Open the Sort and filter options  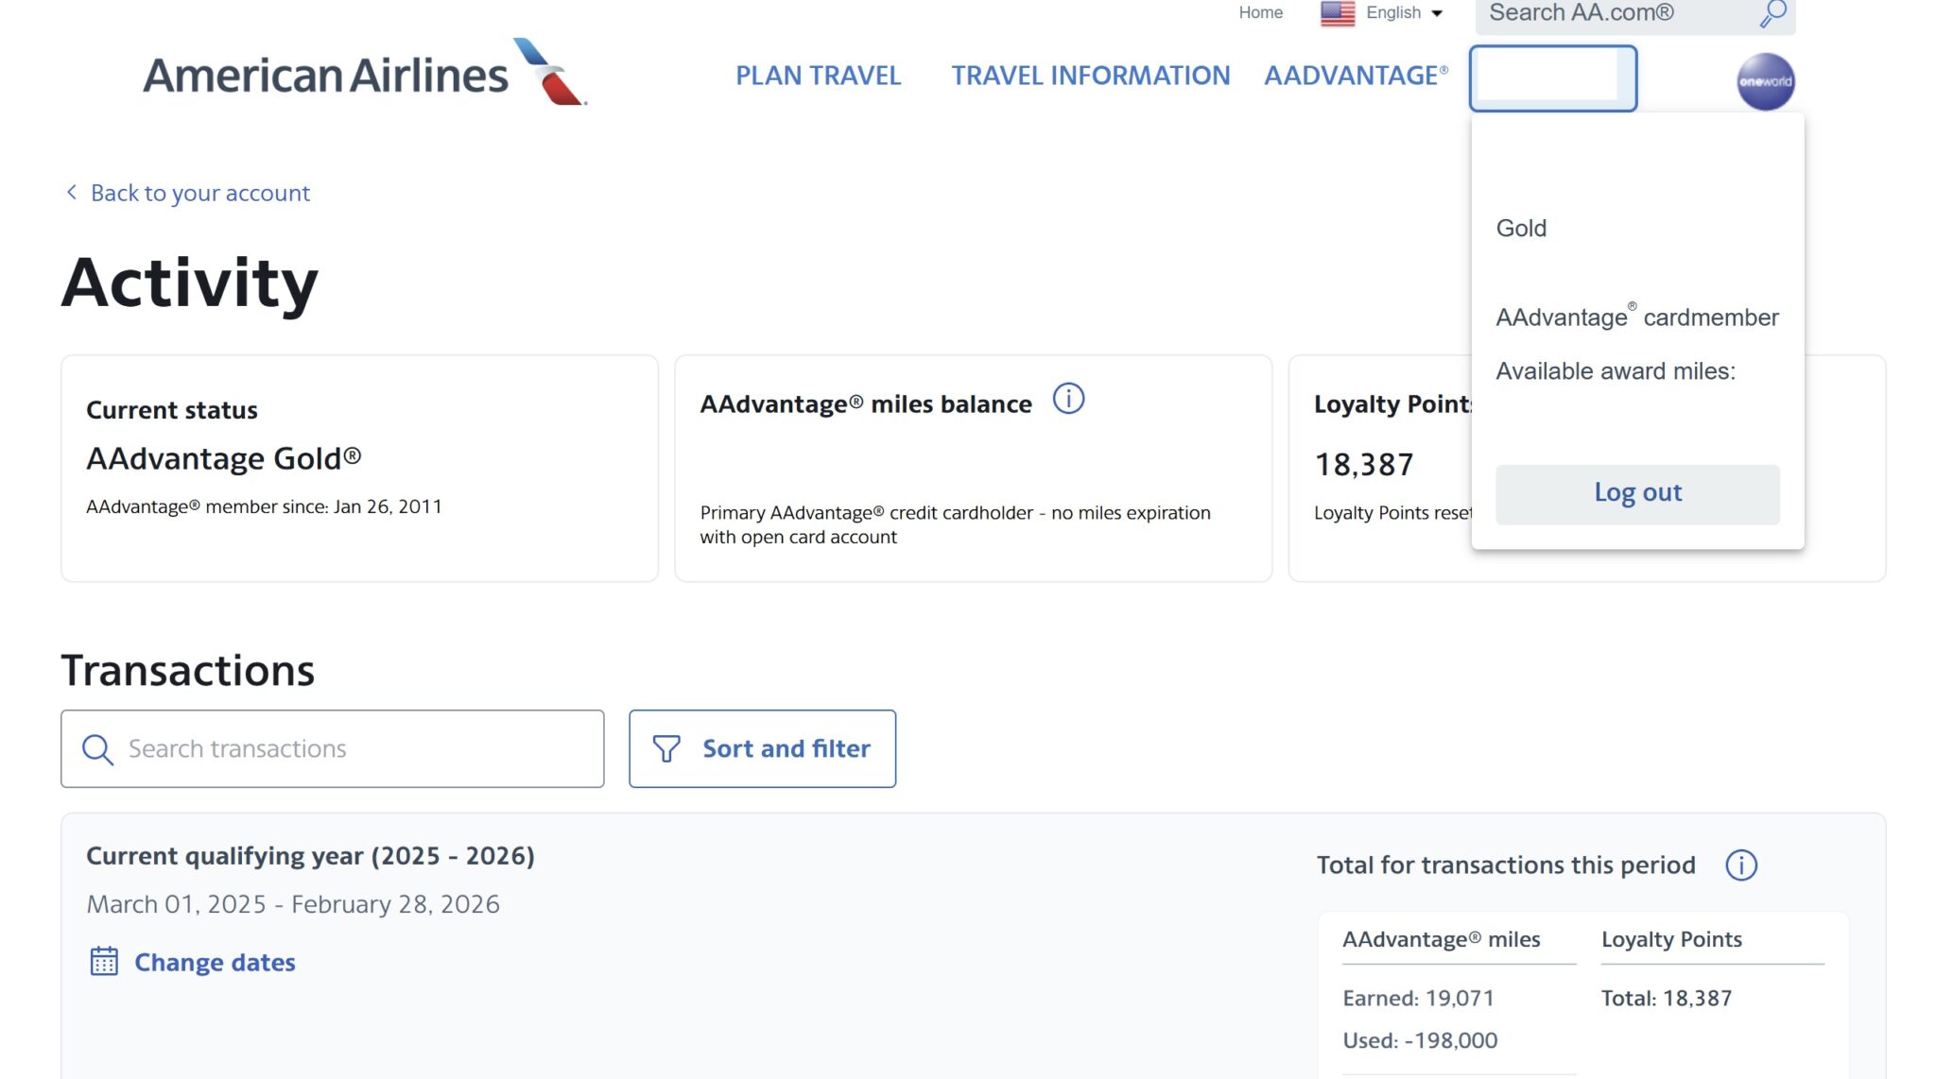[762, 749]
